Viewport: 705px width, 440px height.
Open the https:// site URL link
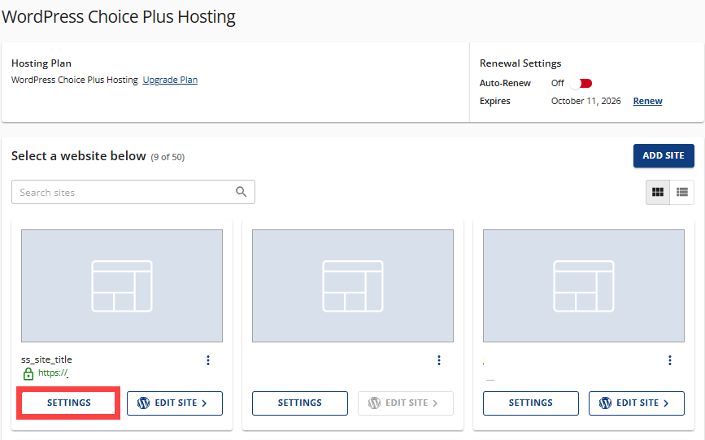tap(53, 372)
